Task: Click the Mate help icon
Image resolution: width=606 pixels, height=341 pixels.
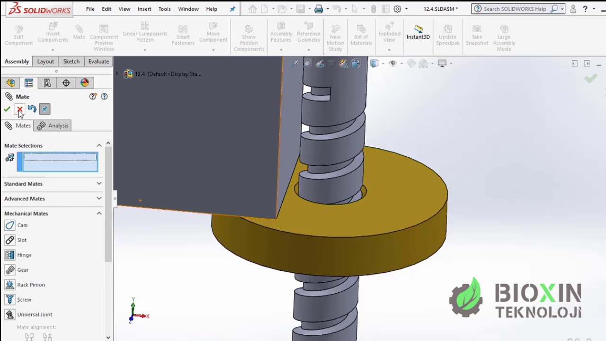Action: 104,97
